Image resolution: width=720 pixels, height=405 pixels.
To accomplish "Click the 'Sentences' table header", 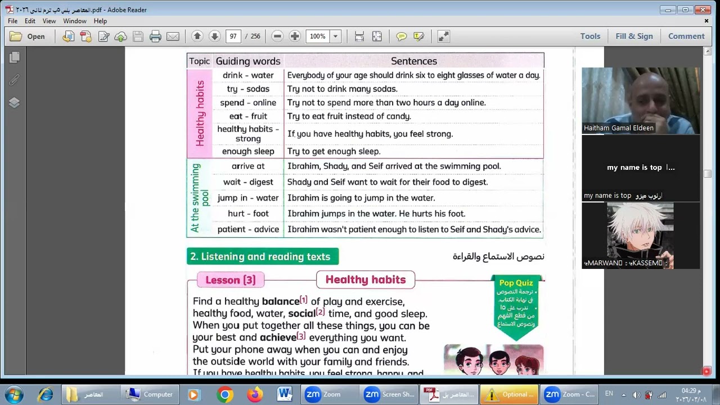I will coord(414,61).
